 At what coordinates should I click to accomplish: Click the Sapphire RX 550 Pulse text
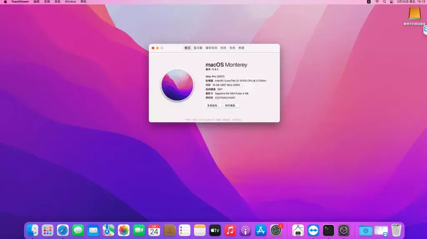pyautogui.click(x=231, y=93)
